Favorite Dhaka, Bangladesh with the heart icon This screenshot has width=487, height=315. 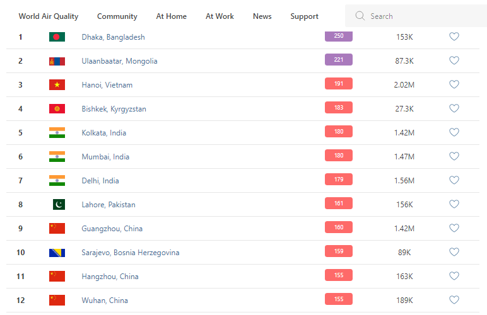[x=454, y=37]
